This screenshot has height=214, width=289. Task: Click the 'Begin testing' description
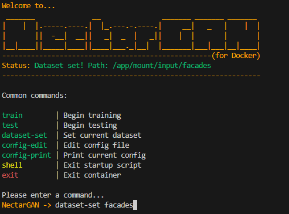90,125
